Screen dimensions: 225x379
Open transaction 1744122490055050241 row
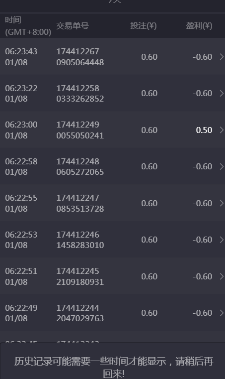pyautogui.click(x=112, y=130)
